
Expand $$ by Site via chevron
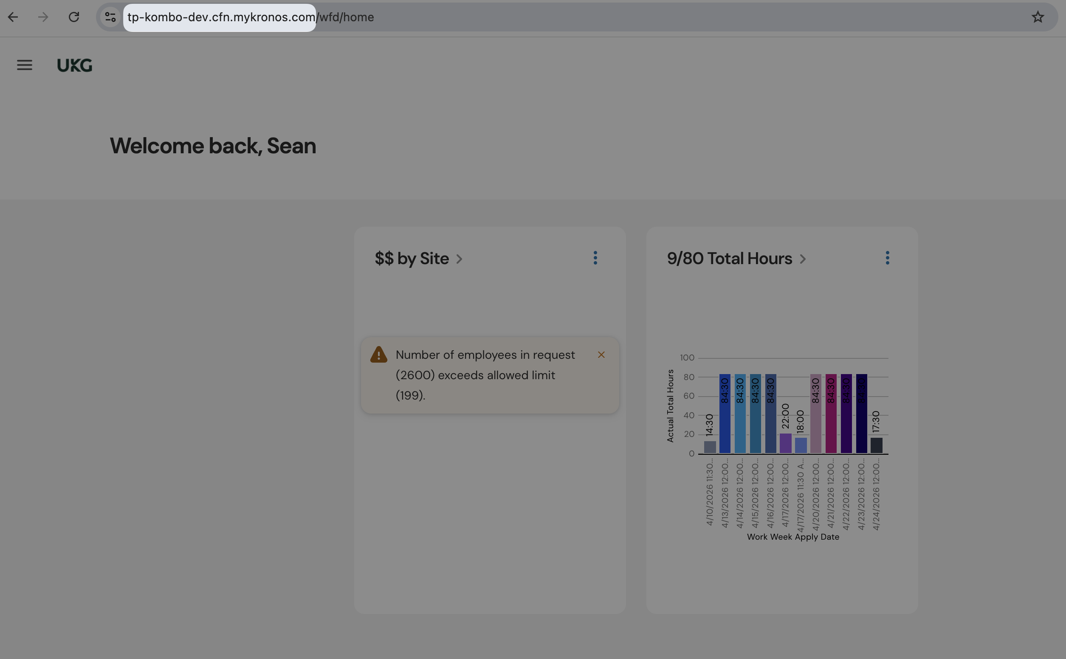[459, 259]
